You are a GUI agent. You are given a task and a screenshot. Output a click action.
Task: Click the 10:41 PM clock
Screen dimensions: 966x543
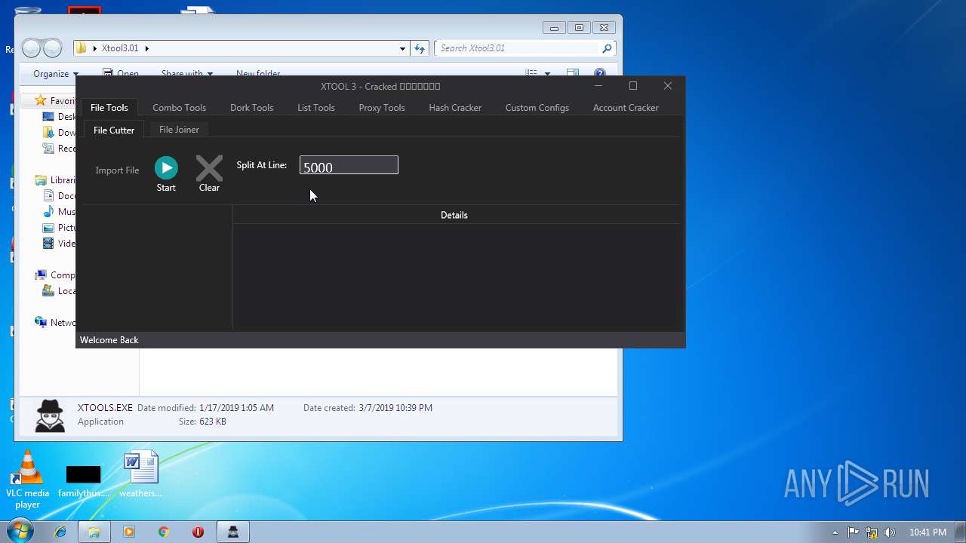click(928, 532)
